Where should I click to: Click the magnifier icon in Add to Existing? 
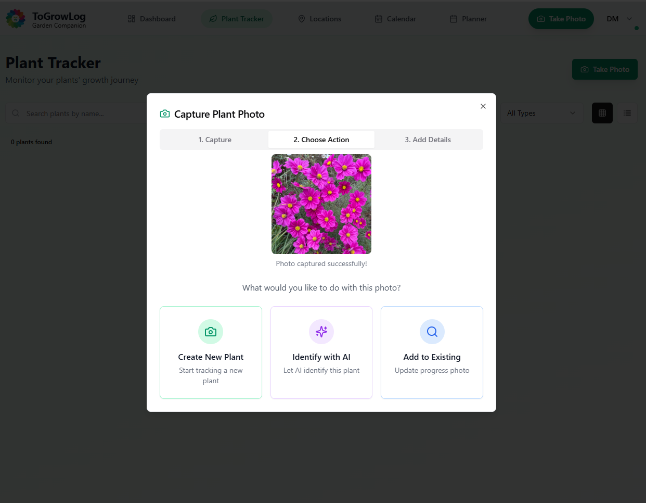pyautogui.click(x=432, y=332)
